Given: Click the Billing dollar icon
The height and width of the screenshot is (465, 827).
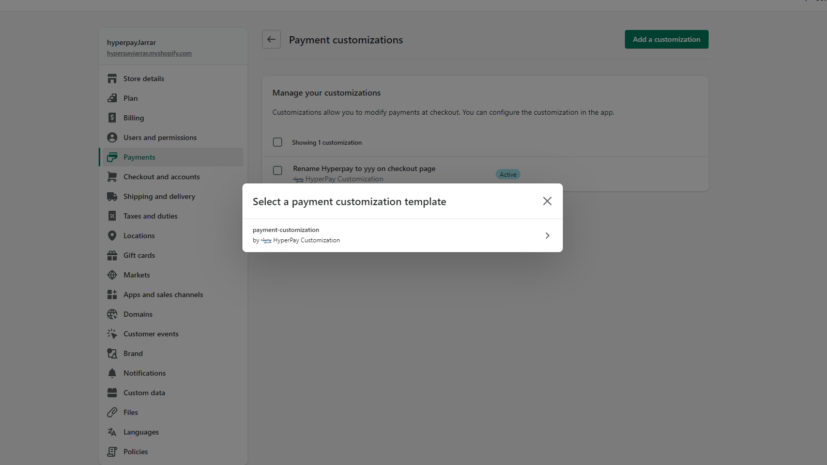Looking at the screenshot, I should [x=112, y=118].
